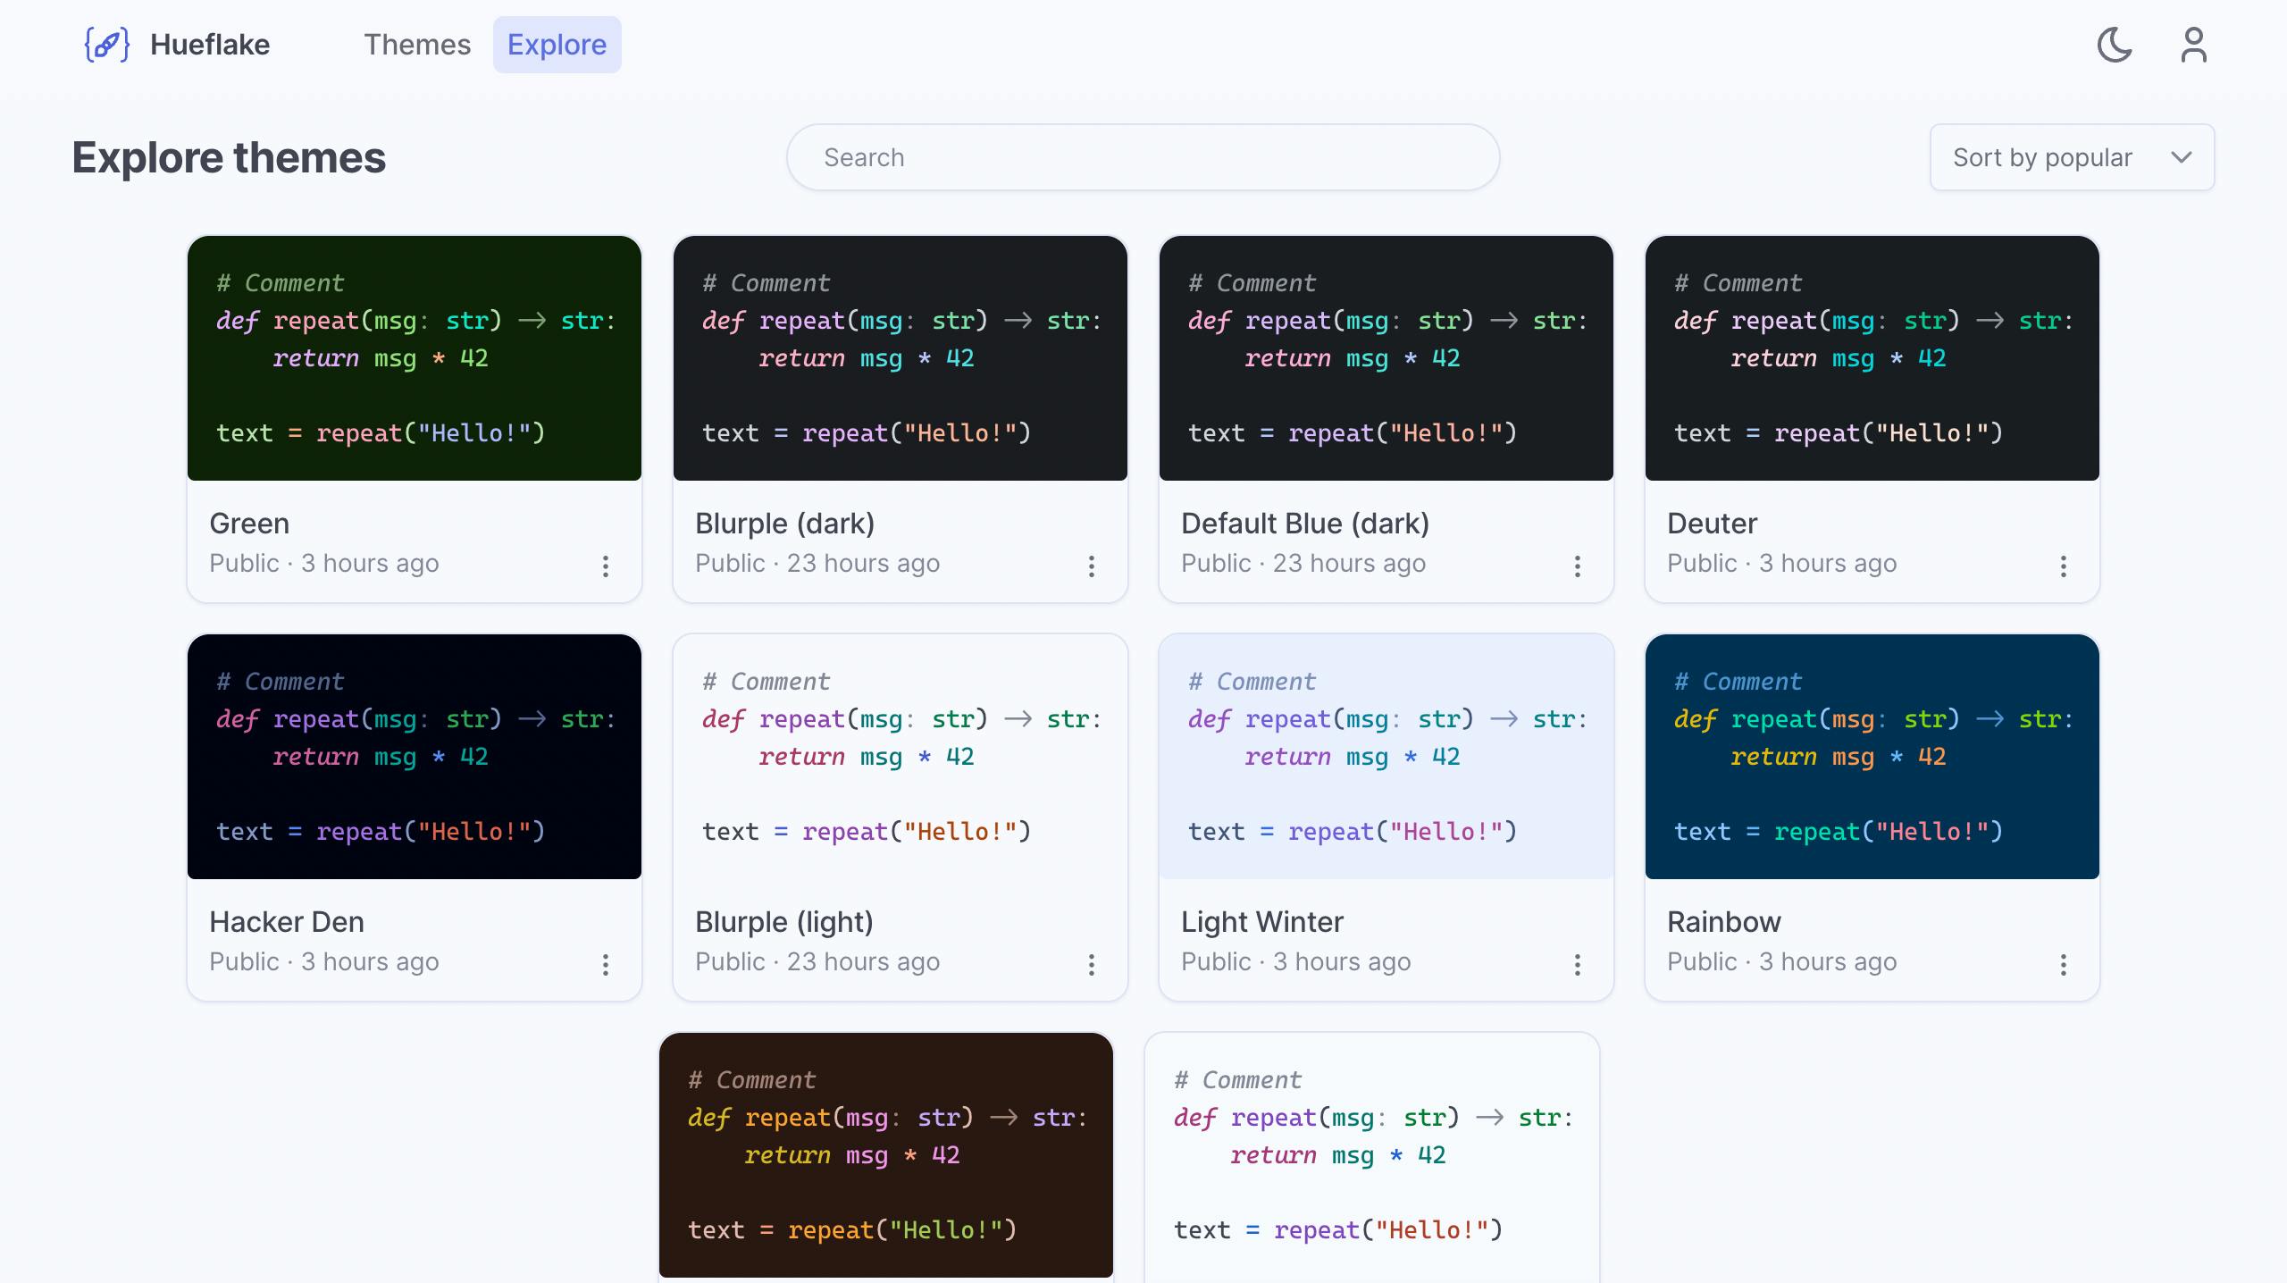The height and width of the screenshot is (1283, 2287).
Task: Click Blurple (dark)'s 'Public · 23 hours ago' text
Action: pos(817,563)
